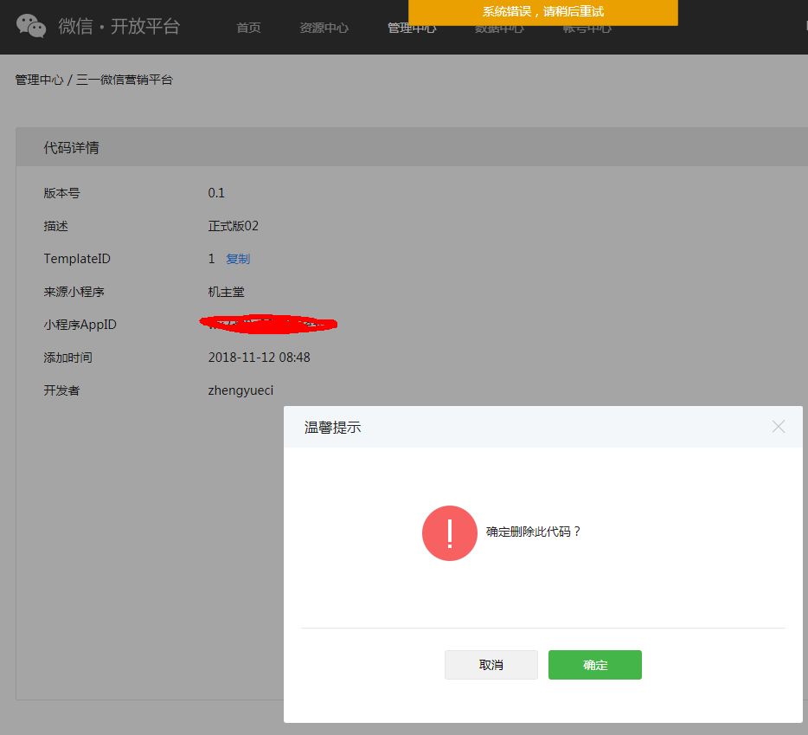Click the WeChat logo icon
Viewport: 808px width, 735px height.
point(31,26)
